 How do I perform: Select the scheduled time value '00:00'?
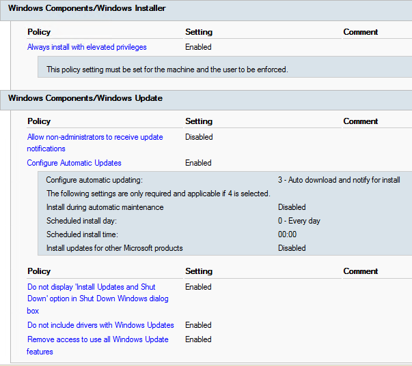pos(287,234)
